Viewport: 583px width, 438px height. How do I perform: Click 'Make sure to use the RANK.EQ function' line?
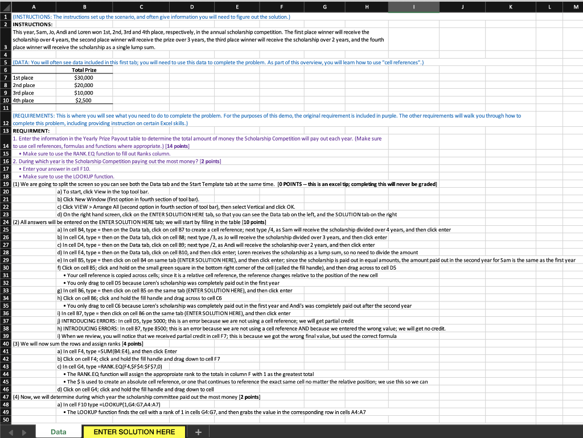tap(95, 154)
